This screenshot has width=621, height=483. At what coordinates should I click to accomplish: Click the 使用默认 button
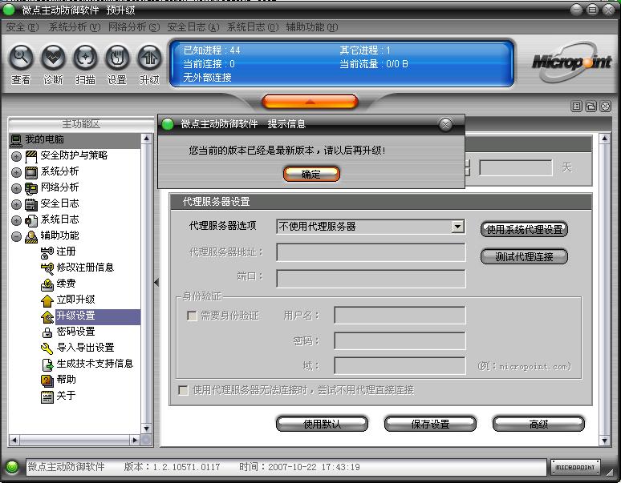click(x=322, y=424)
